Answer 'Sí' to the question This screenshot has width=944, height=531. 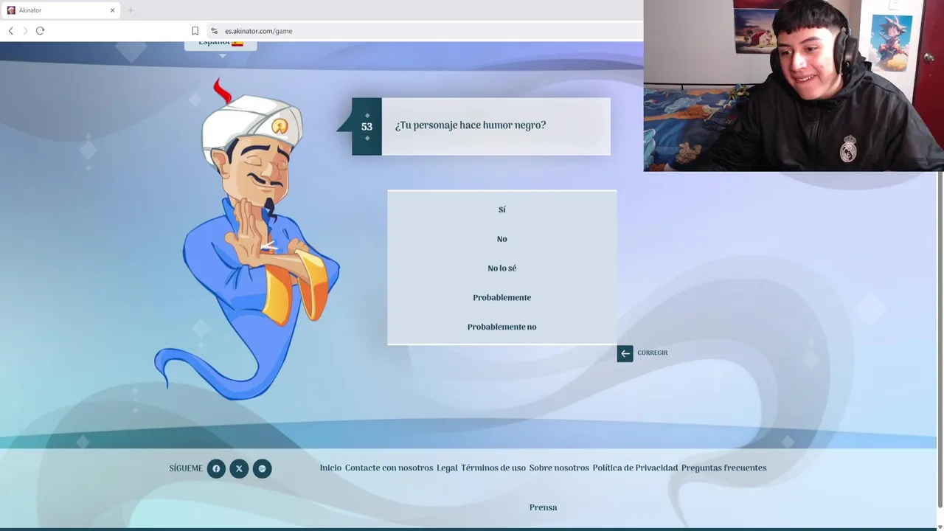[502, 209]
